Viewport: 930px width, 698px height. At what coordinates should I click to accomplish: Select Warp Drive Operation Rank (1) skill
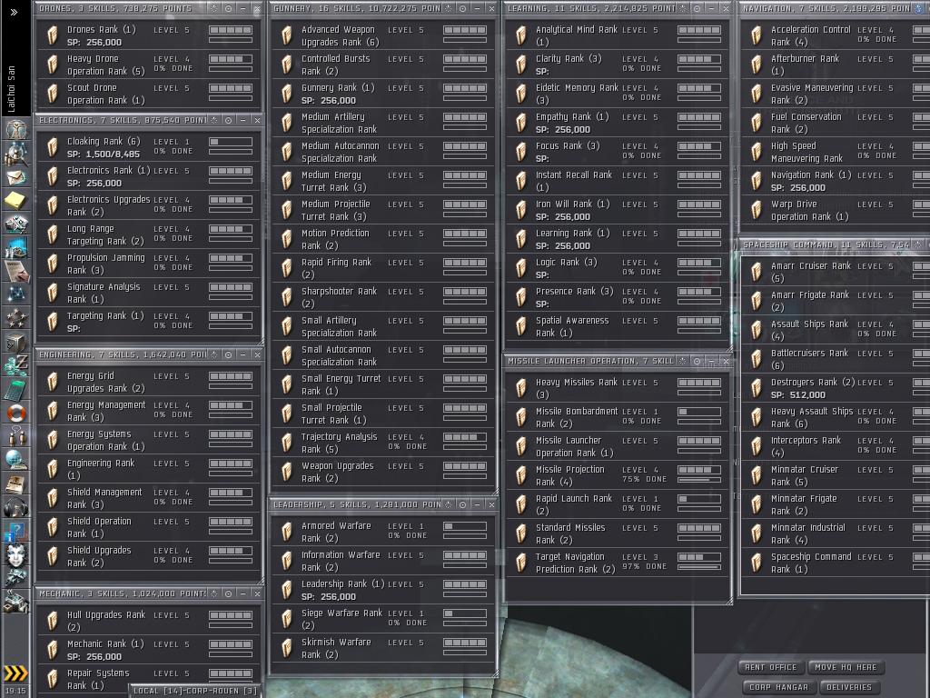[836, 210]
